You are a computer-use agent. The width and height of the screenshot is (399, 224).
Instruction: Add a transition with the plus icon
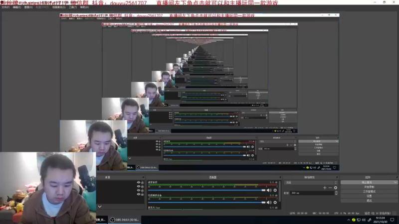point(325,188)
